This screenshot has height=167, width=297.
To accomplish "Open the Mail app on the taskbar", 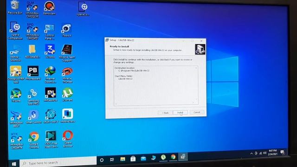I will [x=143, y=158].
